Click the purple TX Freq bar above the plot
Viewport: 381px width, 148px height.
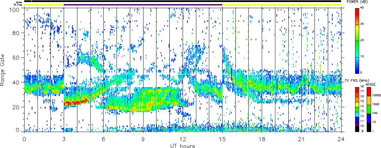click(143, 5)
